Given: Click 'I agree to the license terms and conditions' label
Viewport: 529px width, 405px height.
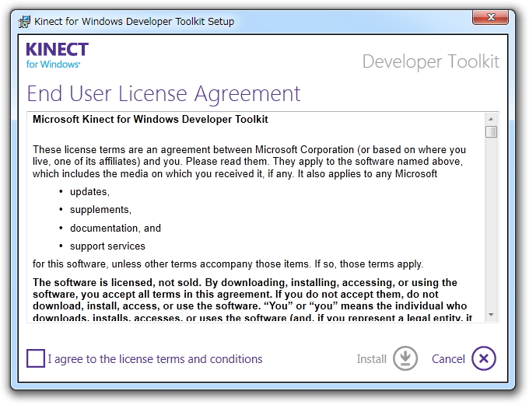Looking at the screenshot, I should (x=155, y=359).
